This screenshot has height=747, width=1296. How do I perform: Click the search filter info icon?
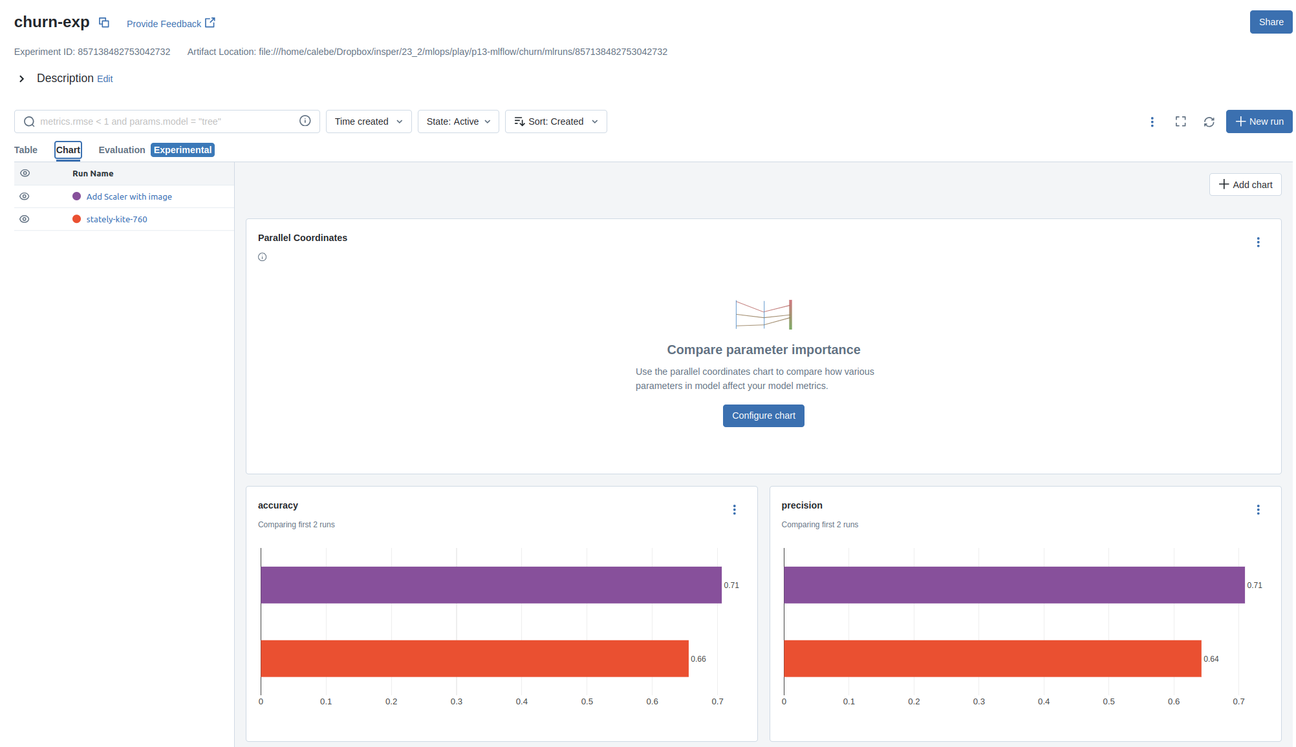pyautogui.click(x=305, y=121)
